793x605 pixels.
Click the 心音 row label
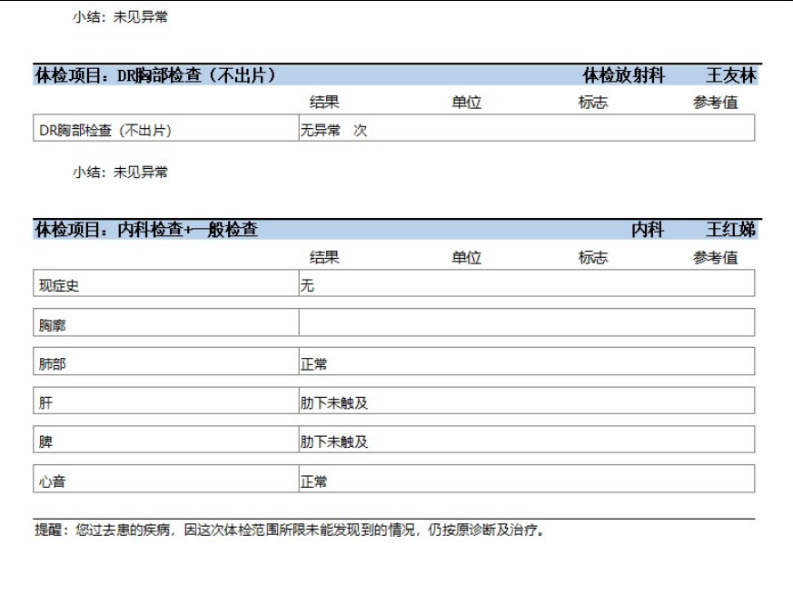pos(52,481)
